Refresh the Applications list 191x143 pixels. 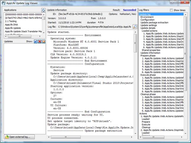tap(43, 10)
